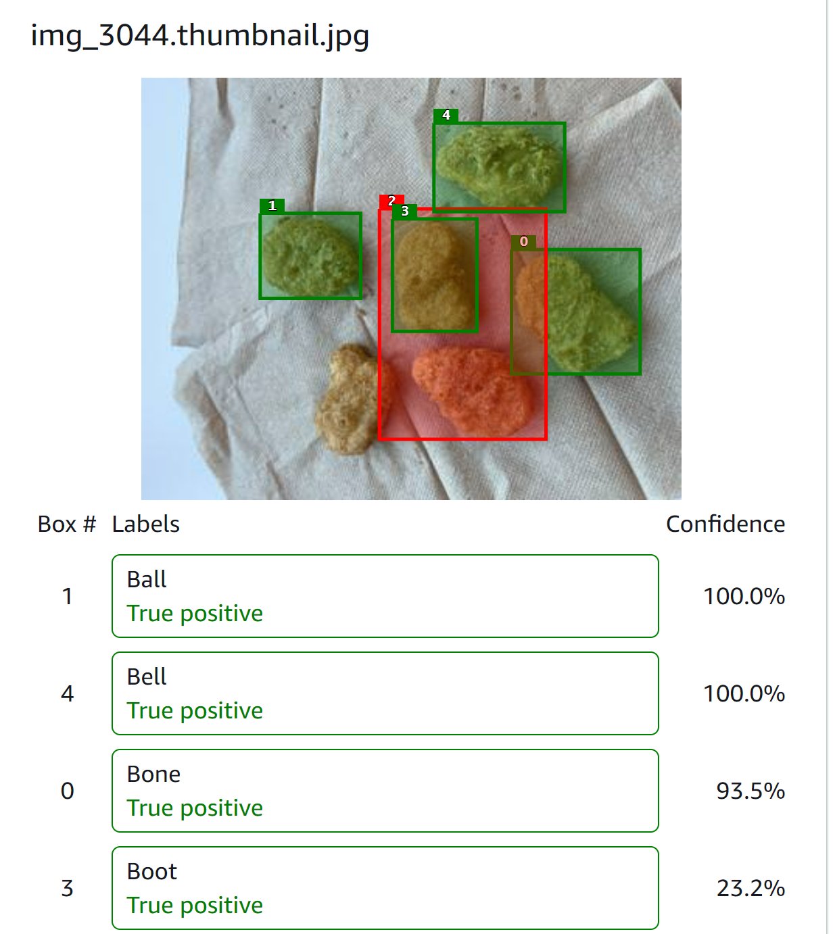This screenshot has width=833, height=934.
Task: Select the Ball label card
Action: 385,596
